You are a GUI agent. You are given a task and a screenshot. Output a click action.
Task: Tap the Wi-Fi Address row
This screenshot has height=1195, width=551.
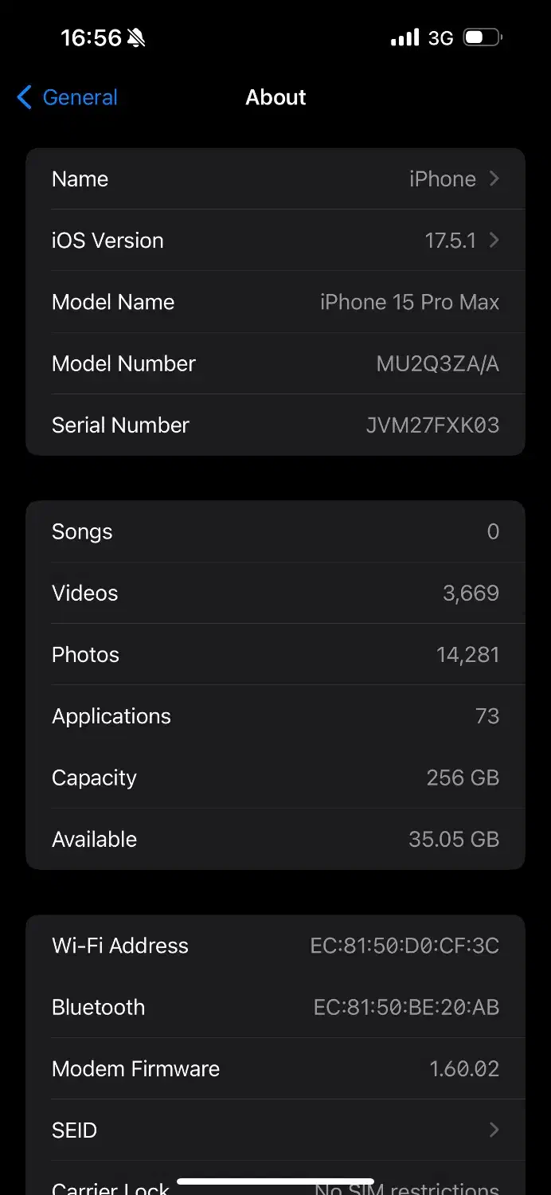pyautogui.click(x=275, y=946)
